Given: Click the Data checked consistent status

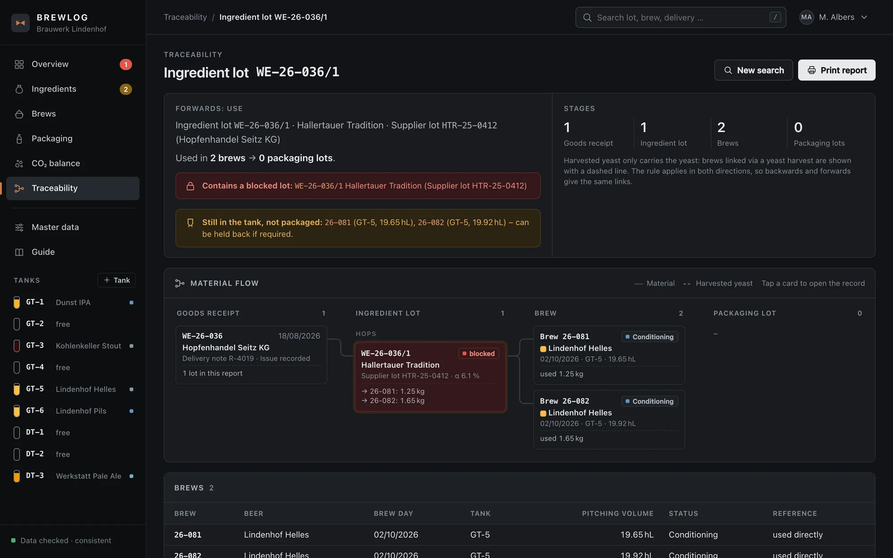Looking at the screenshot, I should (61, 541).
